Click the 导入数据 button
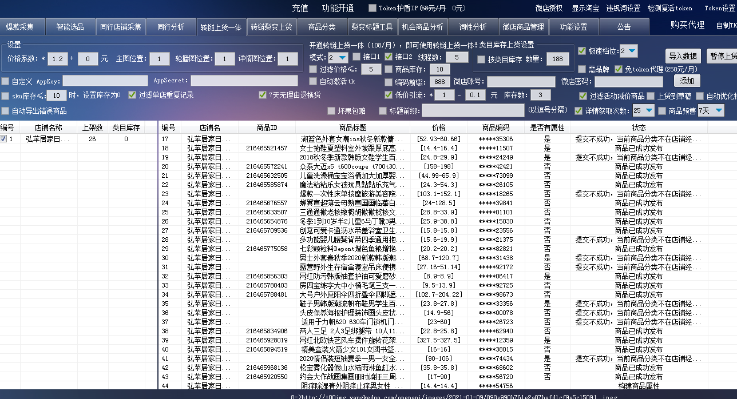The image size is (737, 399). (x=683, y=55)
